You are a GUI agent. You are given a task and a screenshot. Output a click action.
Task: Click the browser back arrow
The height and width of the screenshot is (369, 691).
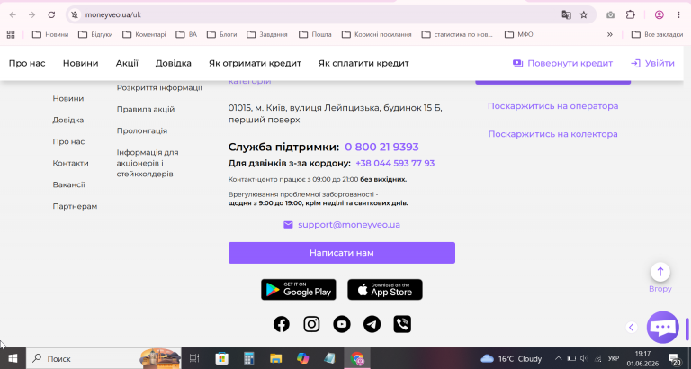tap(13, 14)
